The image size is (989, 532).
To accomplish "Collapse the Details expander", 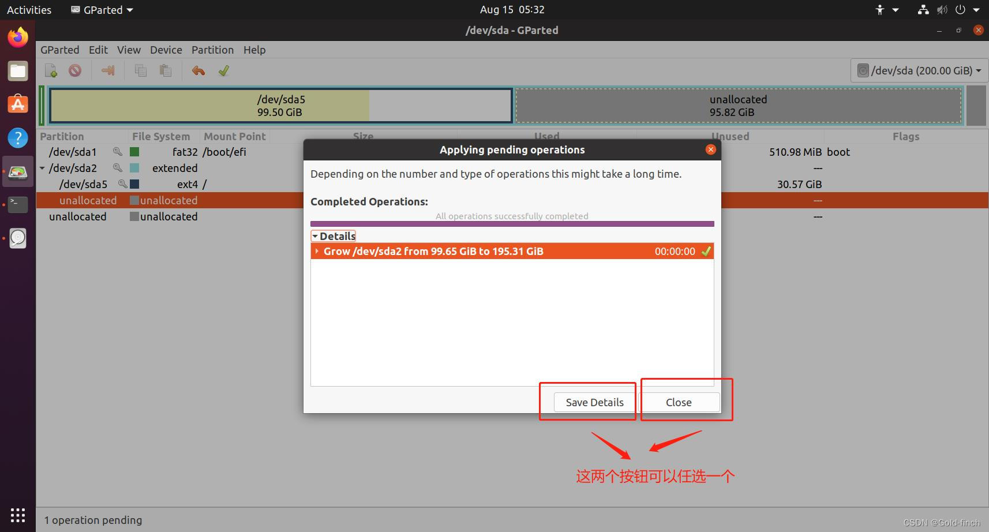I will pyautogui.click(x=334, y=236).
